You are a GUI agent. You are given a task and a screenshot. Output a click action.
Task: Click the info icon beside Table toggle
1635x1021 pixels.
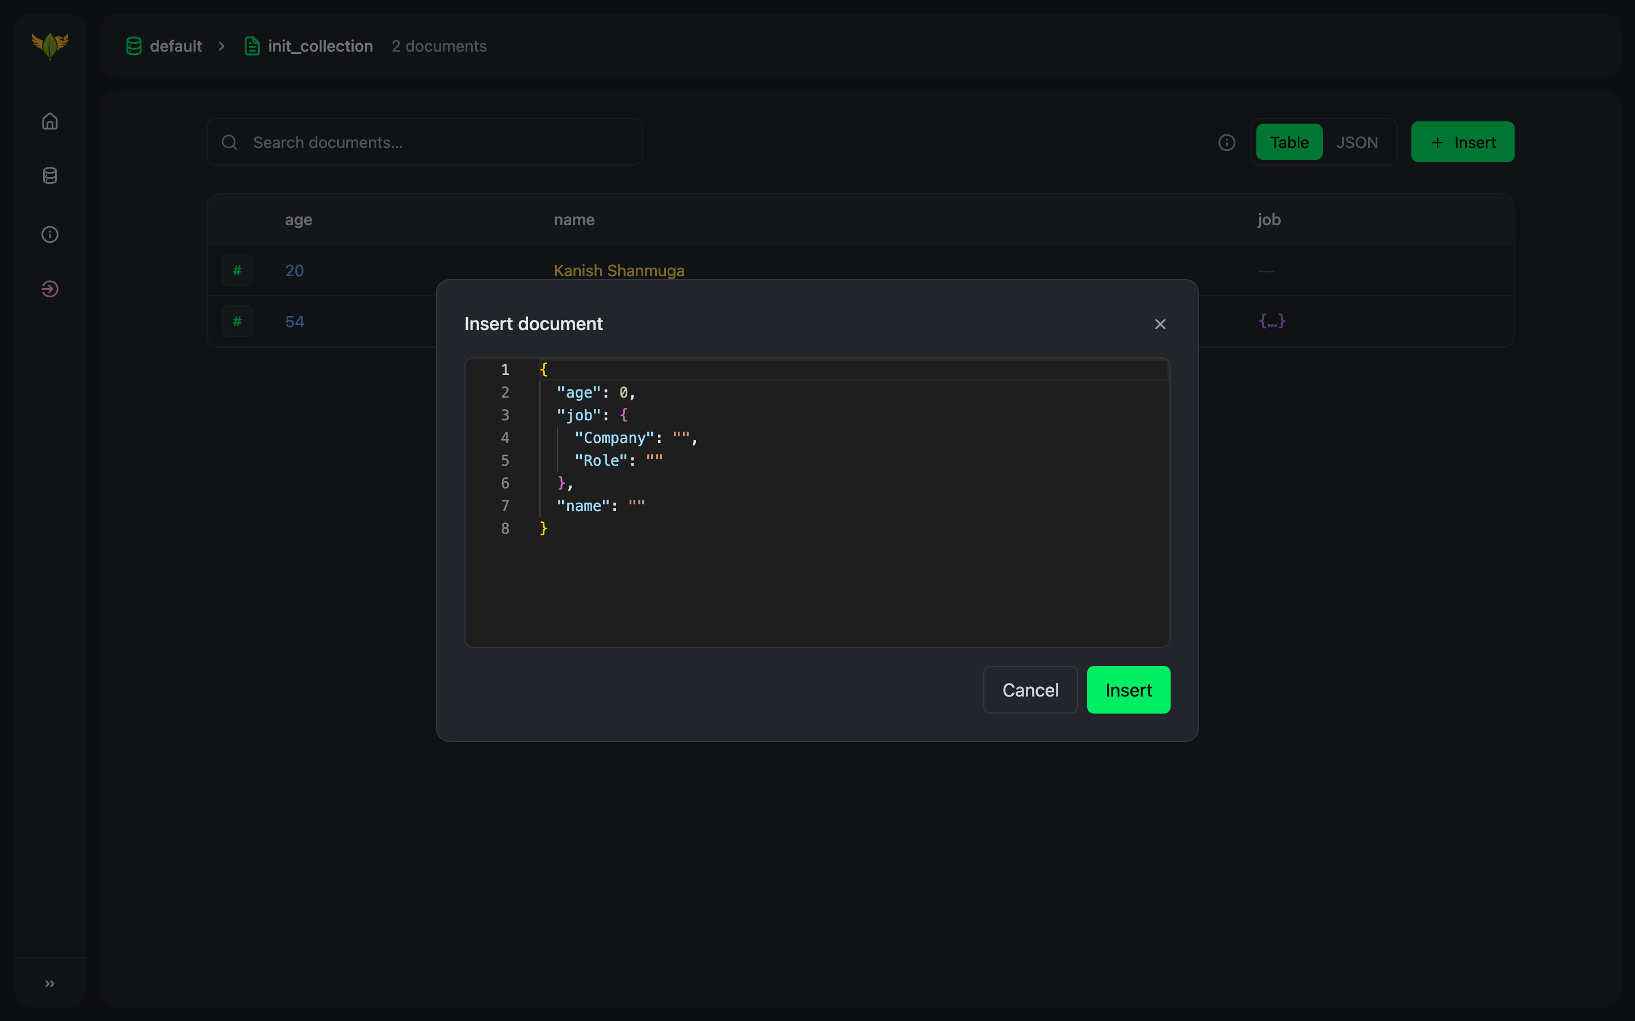[1226, 142]
